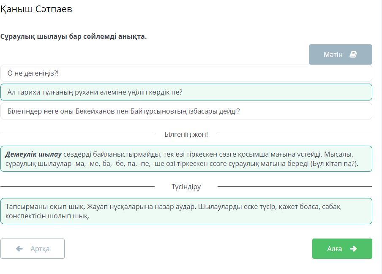Click the page title 'Қаныш Сәтпаев'
Screen dimensions: 382x274
tap(36, 9)
